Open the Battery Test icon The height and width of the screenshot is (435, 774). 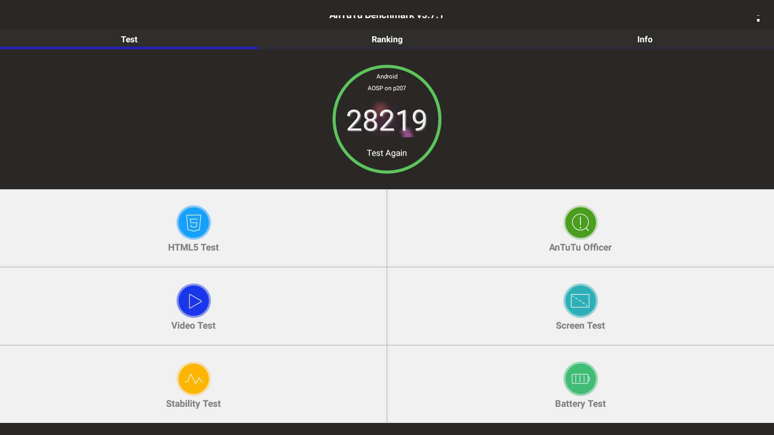pos(580,379)
